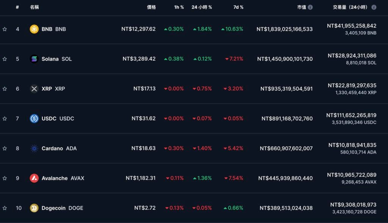
Task: Sort by the 名稱 column header
Action: point(34,7)
